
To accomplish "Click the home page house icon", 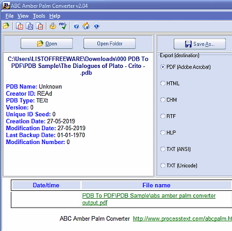I will point(86,26).
